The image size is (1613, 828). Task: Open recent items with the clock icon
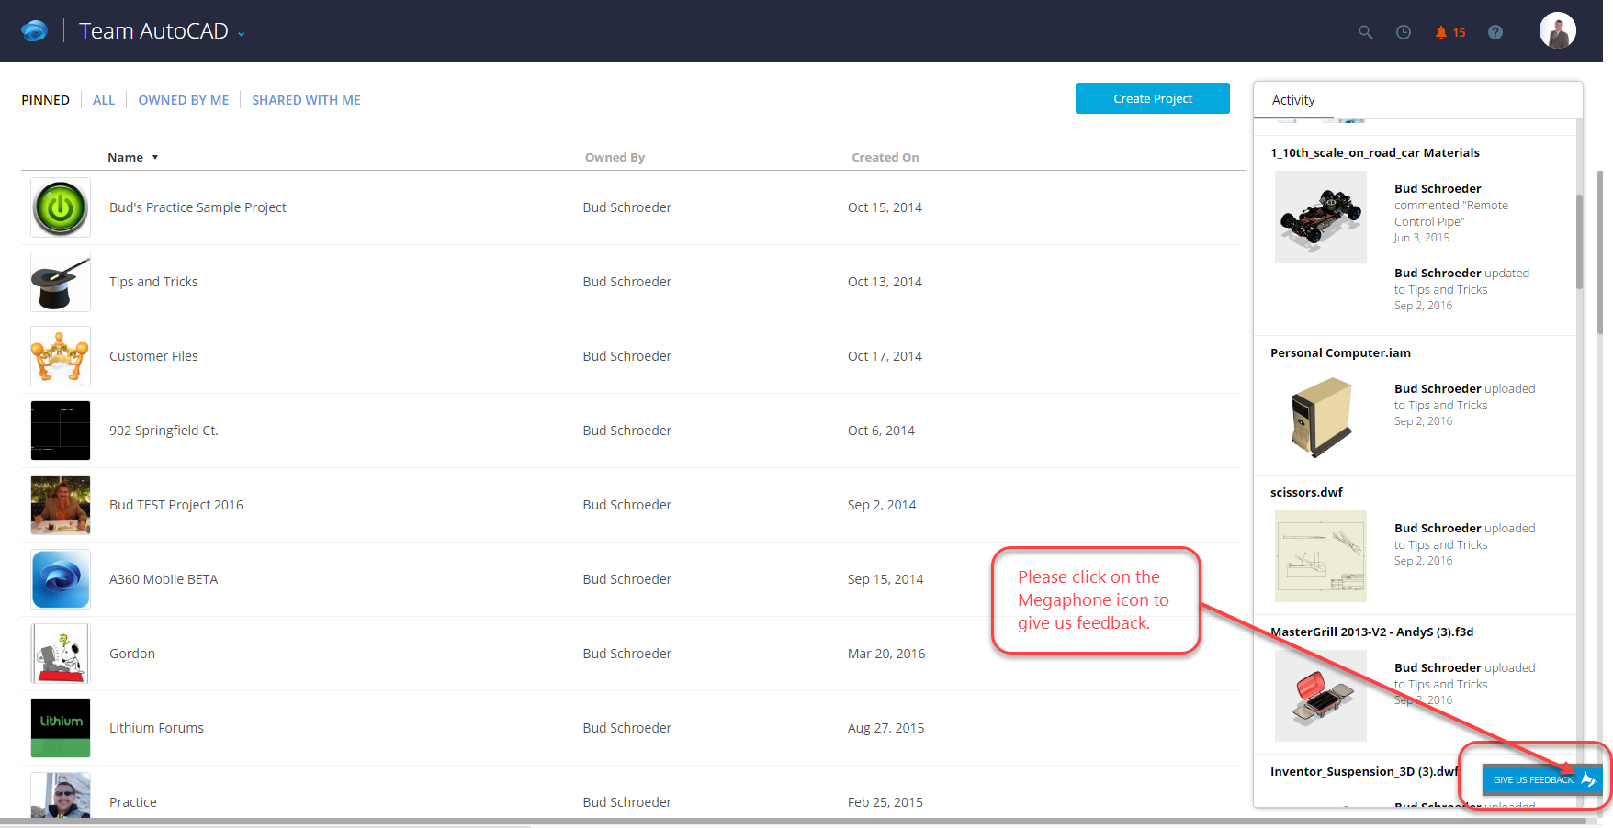tap(1403, 31)
